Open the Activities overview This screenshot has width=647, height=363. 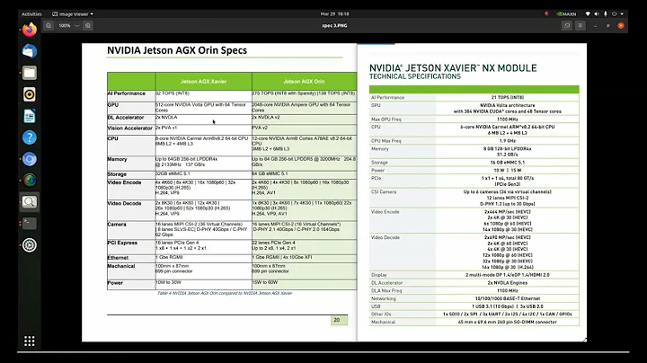point(31,14)
